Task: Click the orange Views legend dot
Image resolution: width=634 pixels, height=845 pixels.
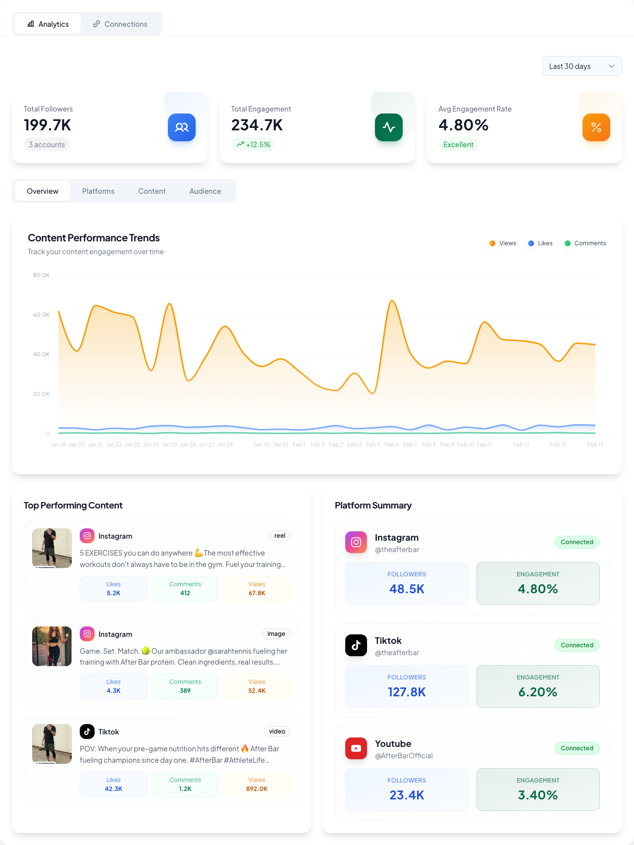Action: [492, 243]
